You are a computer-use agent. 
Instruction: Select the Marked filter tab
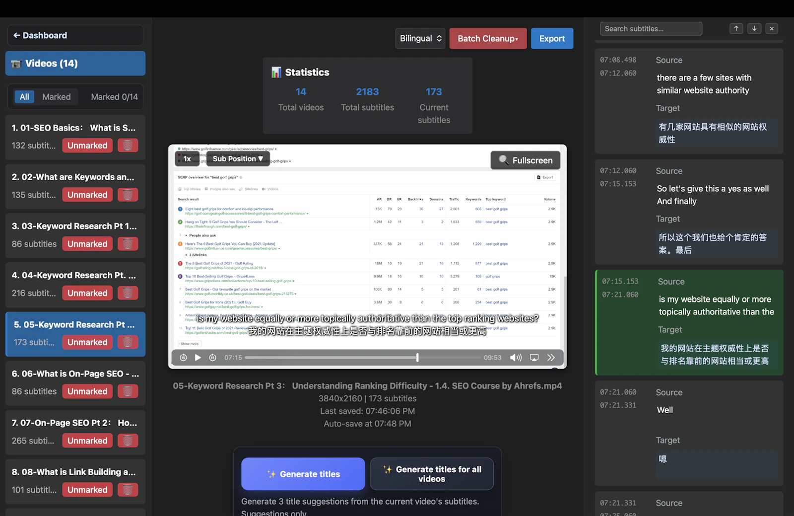(57, 97)
